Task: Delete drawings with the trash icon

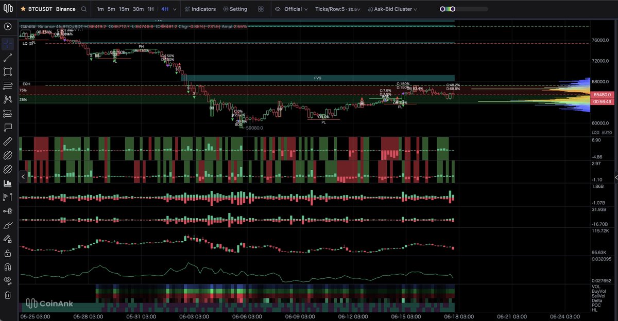Action: coord(8,295)
